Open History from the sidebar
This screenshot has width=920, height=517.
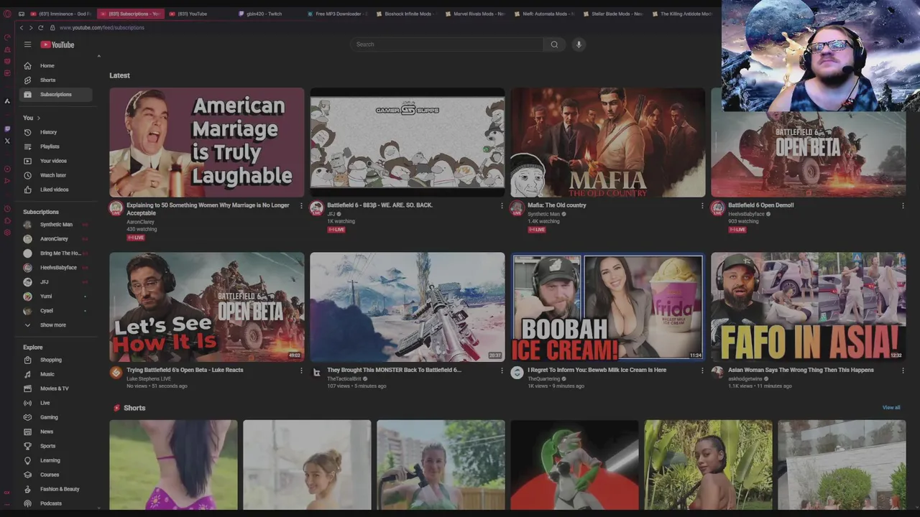(x=56, y=132)
